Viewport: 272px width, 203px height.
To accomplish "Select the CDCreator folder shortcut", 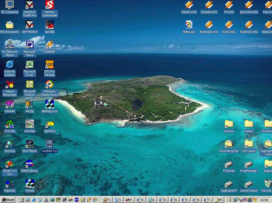I will 249,144.
